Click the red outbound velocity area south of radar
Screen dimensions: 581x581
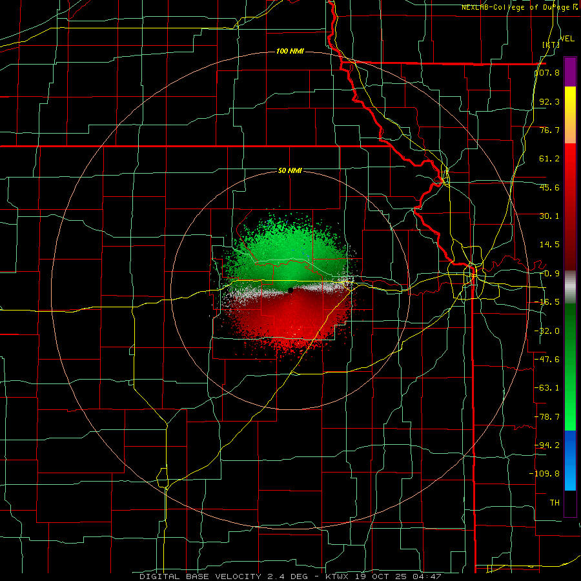click(291, 319)
